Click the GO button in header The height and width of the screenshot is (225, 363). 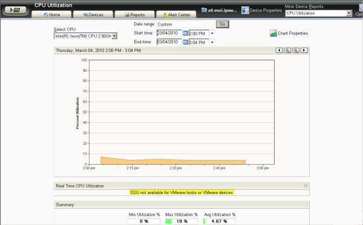tap(15, 10)
